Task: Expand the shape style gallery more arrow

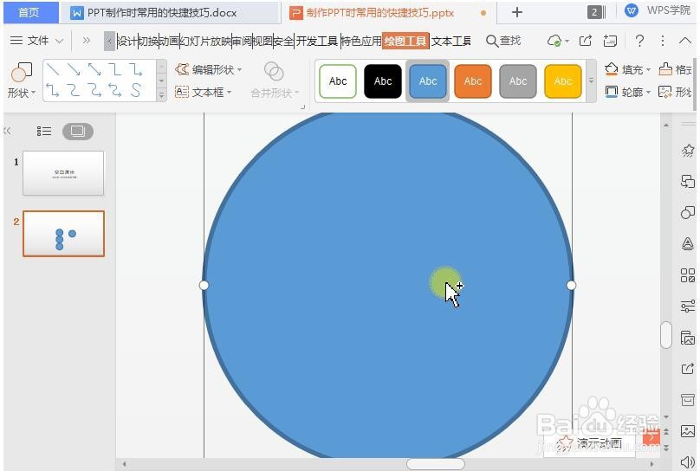Action: coord(591,81)
